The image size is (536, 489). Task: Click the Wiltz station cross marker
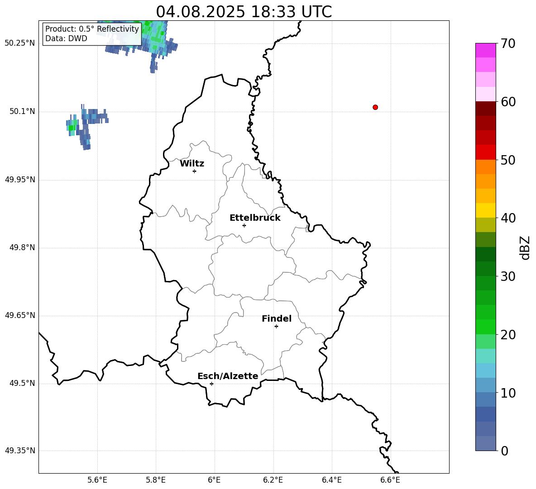pos(194,171)
